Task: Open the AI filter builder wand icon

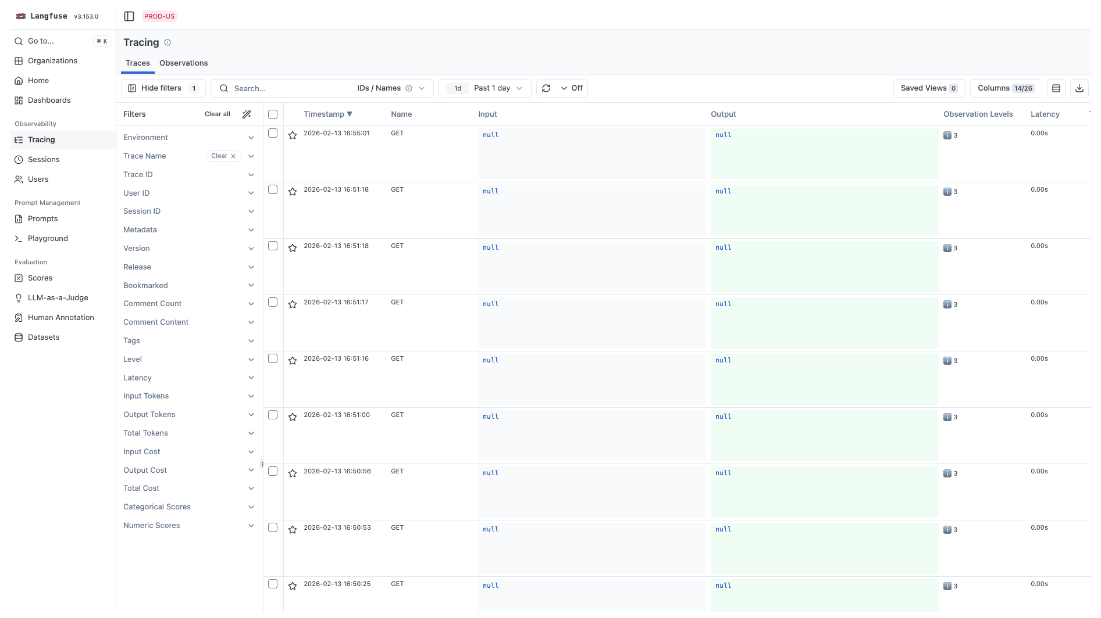Action: coord(247,114)
